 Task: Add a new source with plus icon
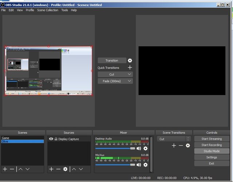click(51, 169)
